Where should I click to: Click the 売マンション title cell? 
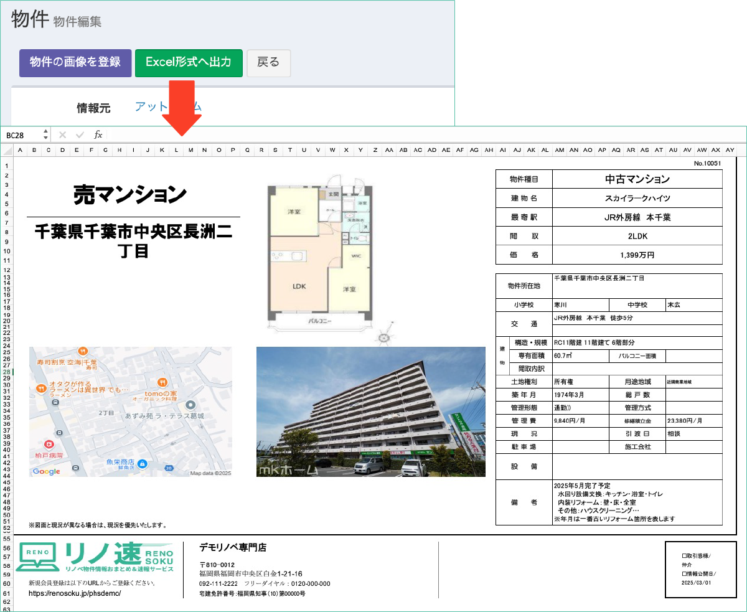click(130, 195)
